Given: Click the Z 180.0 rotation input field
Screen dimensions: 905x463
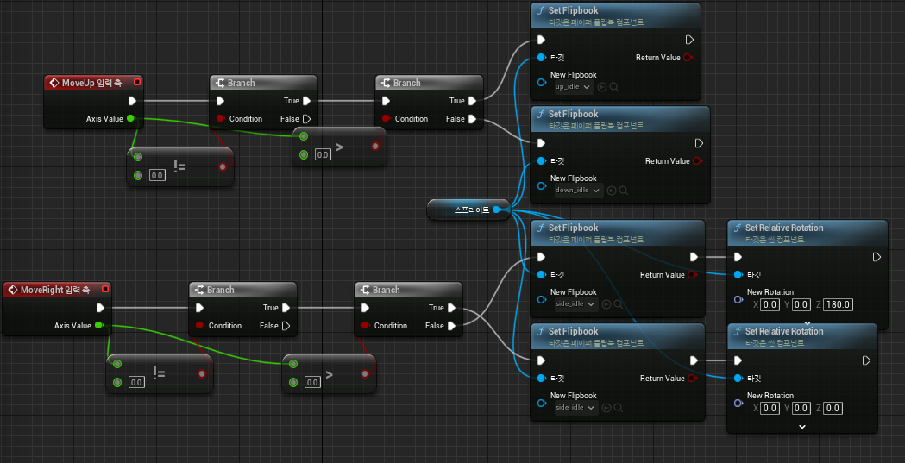Looking at the screenshot, I should click(839, 304).
